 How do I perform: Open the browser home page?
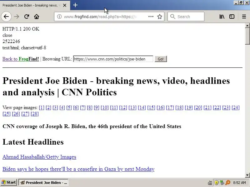coord(37,17)
